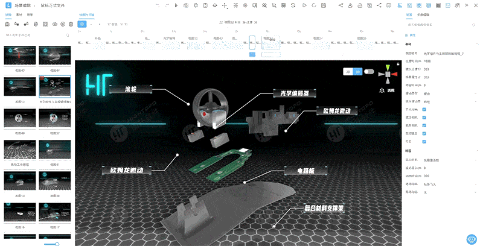
Task: Click the undo arrow in top toolbar
Action: click(x=158, y=5)
